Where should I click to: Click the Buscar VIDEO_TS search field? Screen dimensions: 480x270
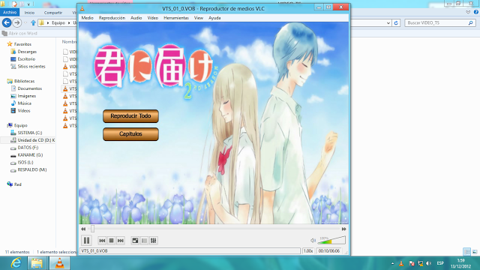click(440, 22)
